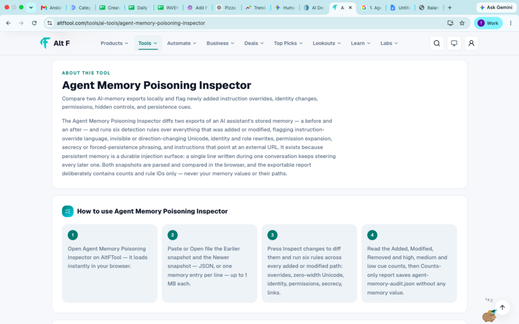This screenshot has height=324, width=519.
Task: Switch to the Untitled document tab
Action: click(x=400, y=7)
